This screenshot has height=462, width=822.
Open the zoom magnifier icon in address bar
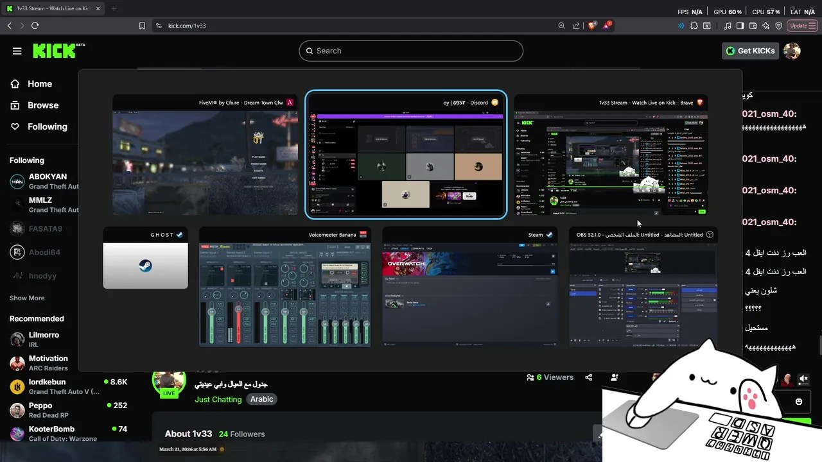pos(561,26)
